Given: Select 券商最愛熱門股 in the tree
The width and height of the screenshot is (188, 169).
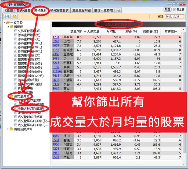Looking at the screenshot, I should tap(28, 80).
